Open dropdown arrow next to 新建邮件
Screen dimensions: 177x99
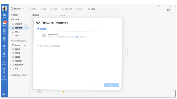pyautogui.click(x=23, y=9)
